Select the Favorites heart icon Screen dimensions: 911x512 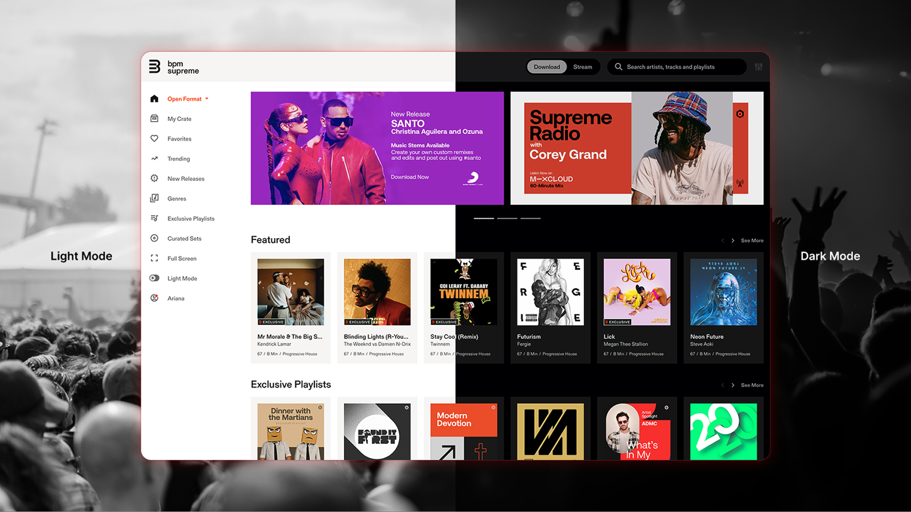[x=154, y=138]
